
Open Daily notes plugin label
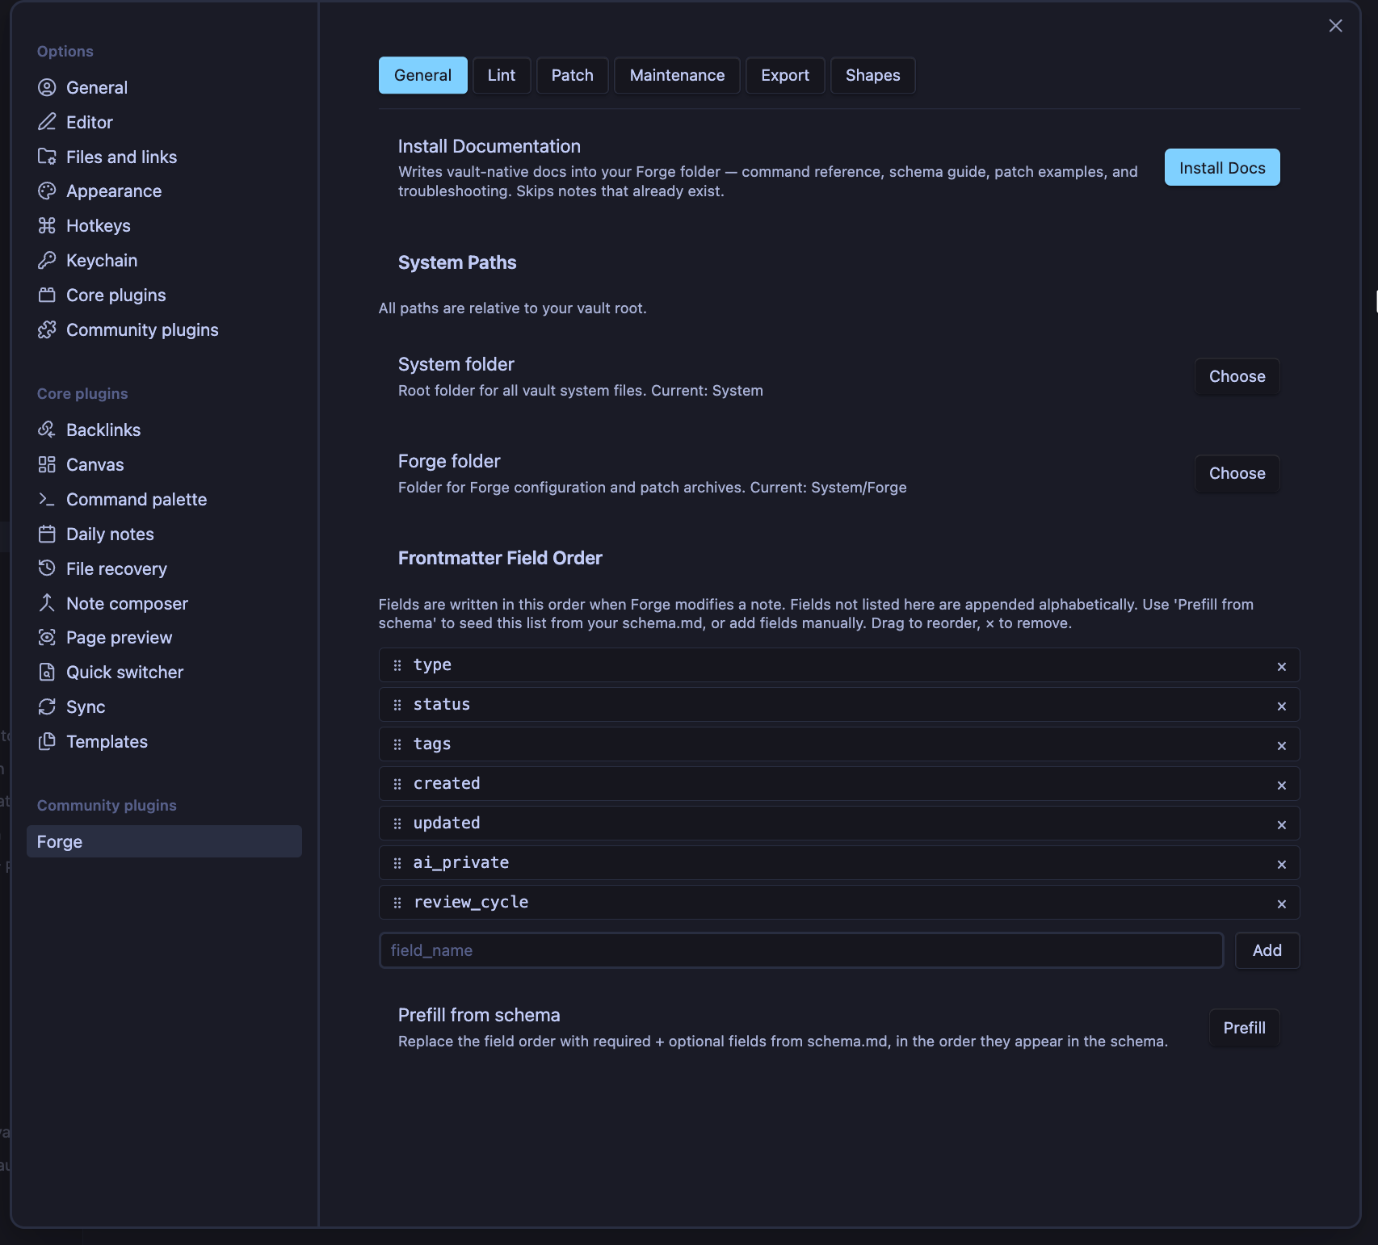pos(110,534)
